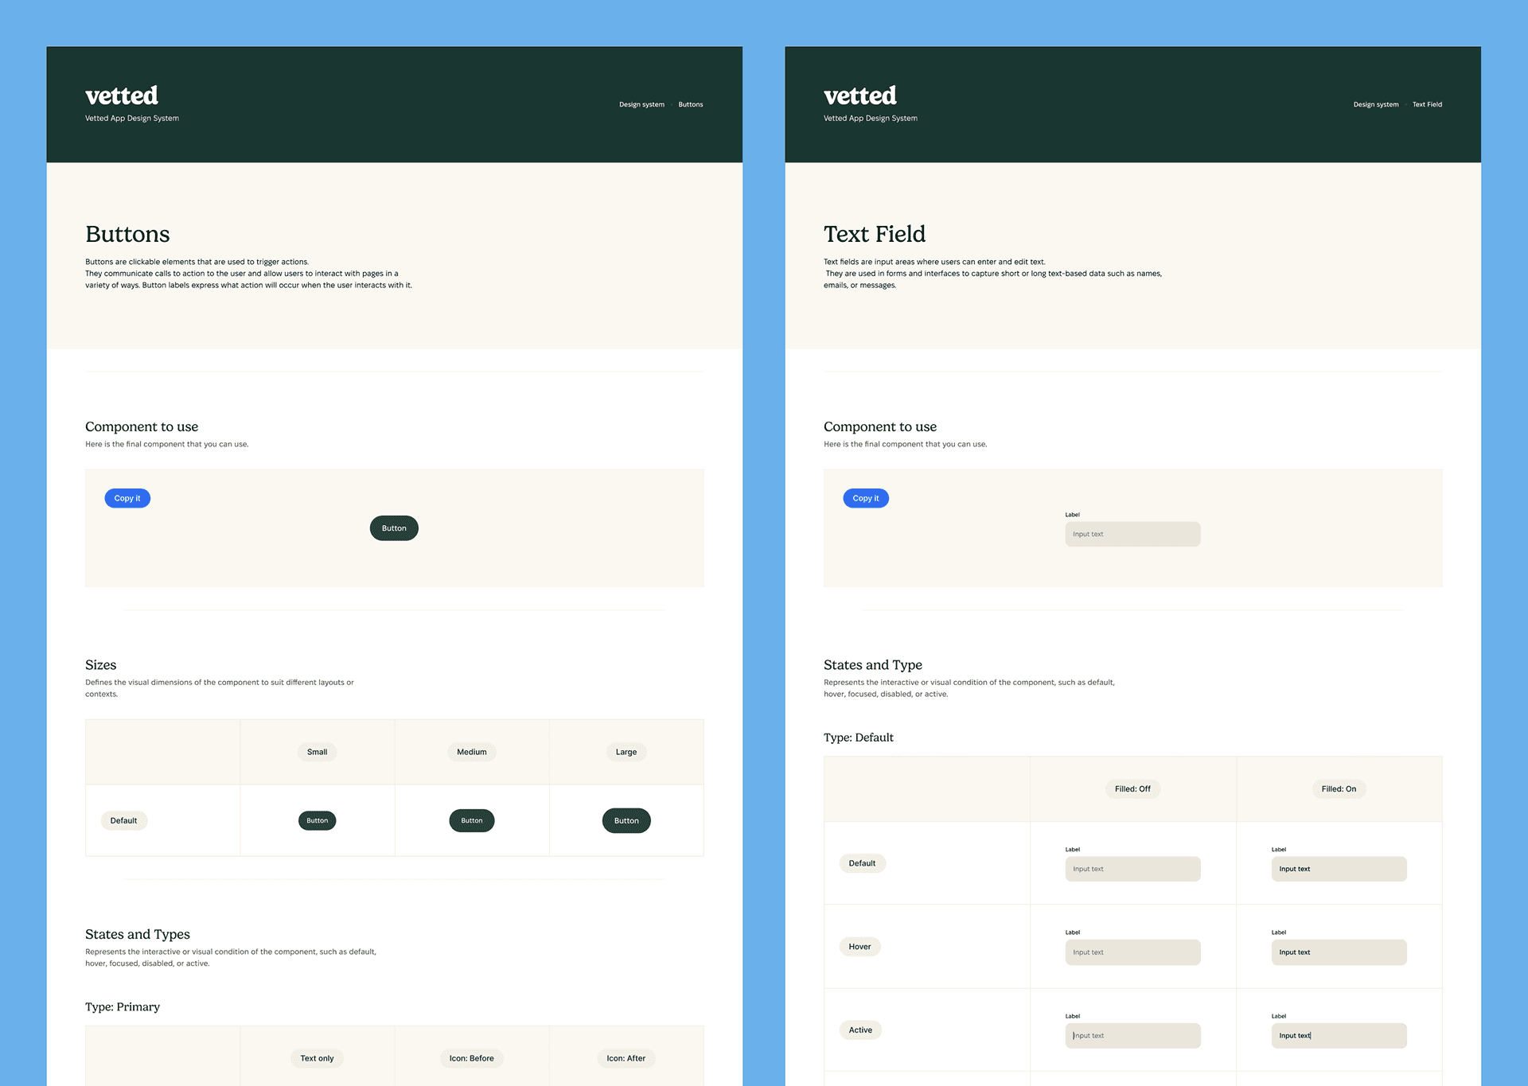Click the Small size Button sample
Viewport: 1528px width, 1086px height.
point(317,820)
